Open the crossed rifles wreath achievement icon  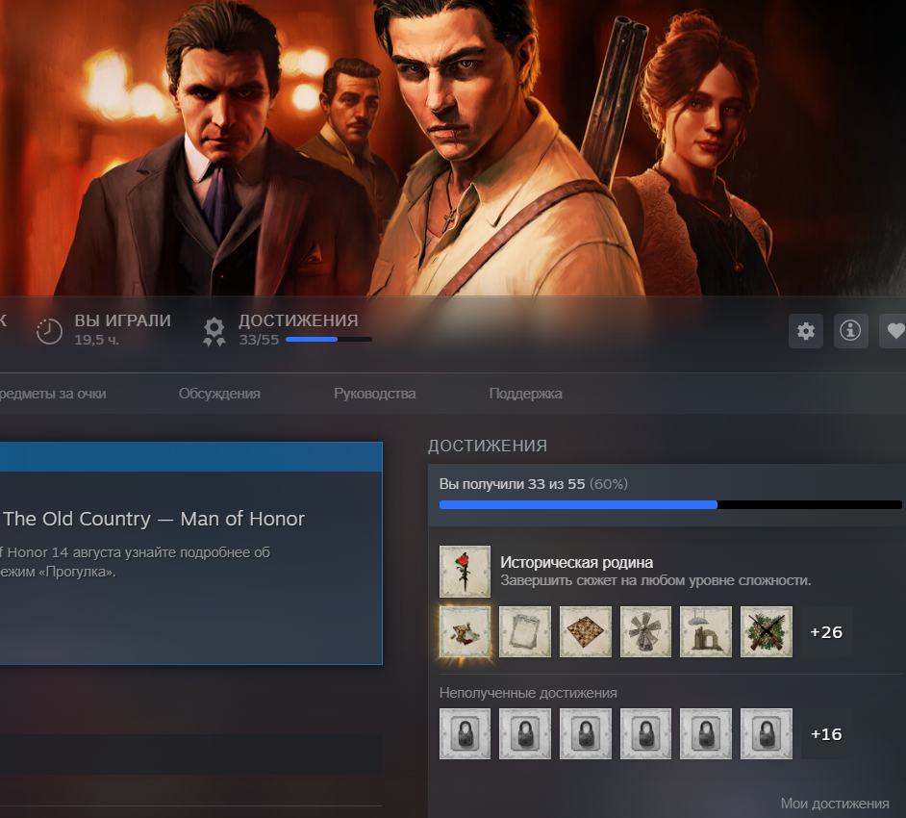point(767,632)
